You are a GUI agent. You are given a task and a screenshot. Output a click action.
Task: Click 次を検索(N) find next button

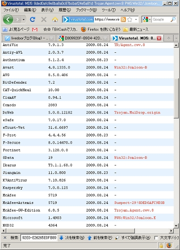pos(72,238)
